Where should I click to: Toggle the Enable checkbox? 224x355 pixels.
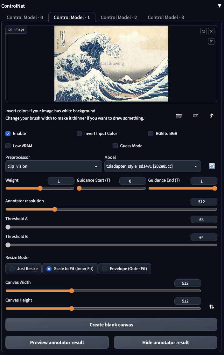(x=8, y=134)
